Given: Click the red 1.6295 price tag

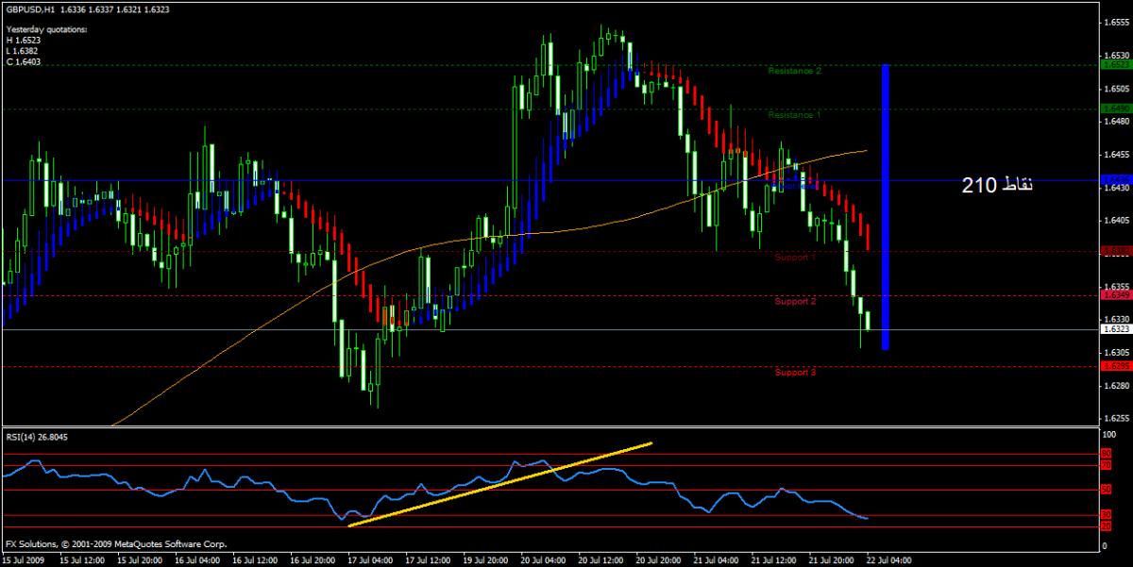Looking at the screenshot, I should point(1115,366).
